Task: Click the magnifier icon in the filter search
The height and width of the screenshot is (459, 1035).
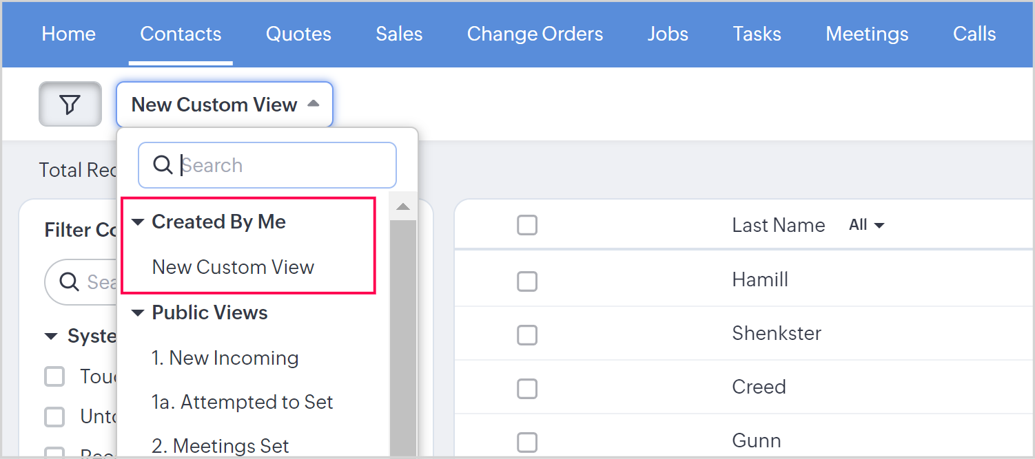Action: 69,281
